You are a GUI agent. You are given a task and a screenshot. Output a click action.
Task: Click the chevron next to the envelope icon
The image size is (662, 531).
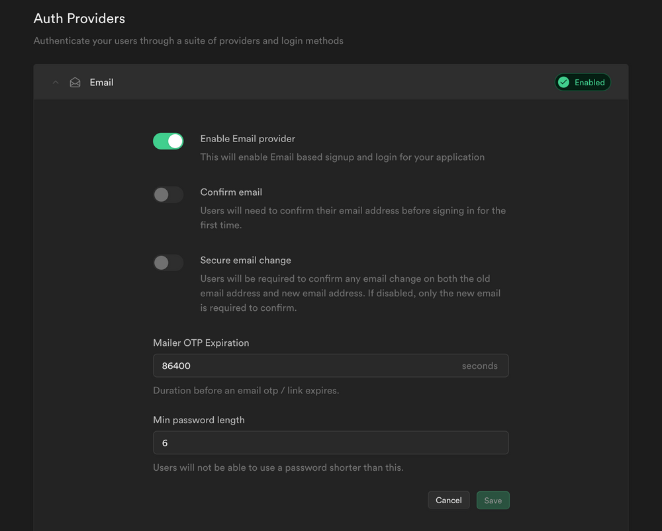56,82
